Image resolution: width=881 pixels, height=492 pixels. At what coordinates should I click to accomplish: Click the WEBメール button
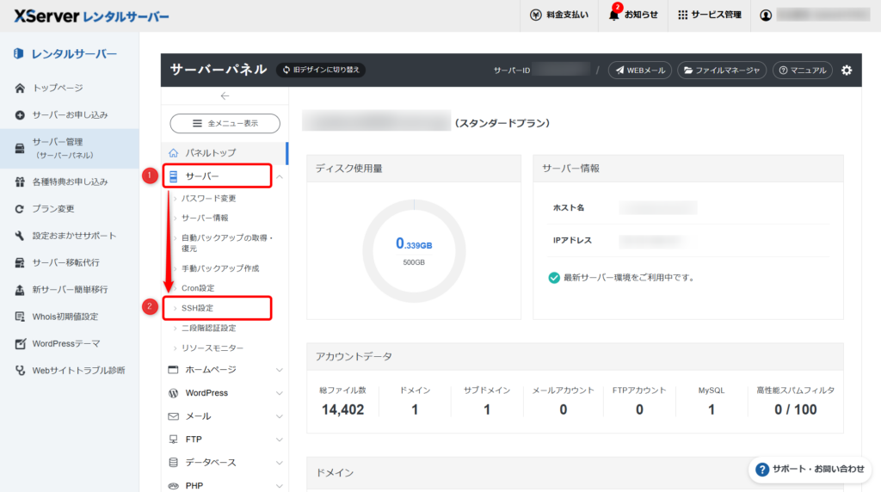pyautogui.click(x=639, y=70)
